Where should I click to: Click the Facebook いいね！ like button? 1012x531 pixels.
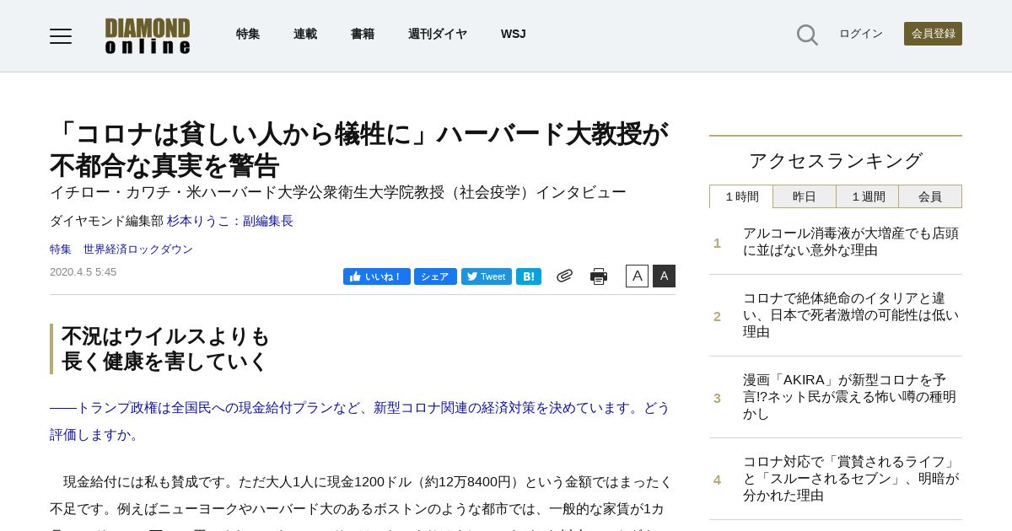point(377,276)
